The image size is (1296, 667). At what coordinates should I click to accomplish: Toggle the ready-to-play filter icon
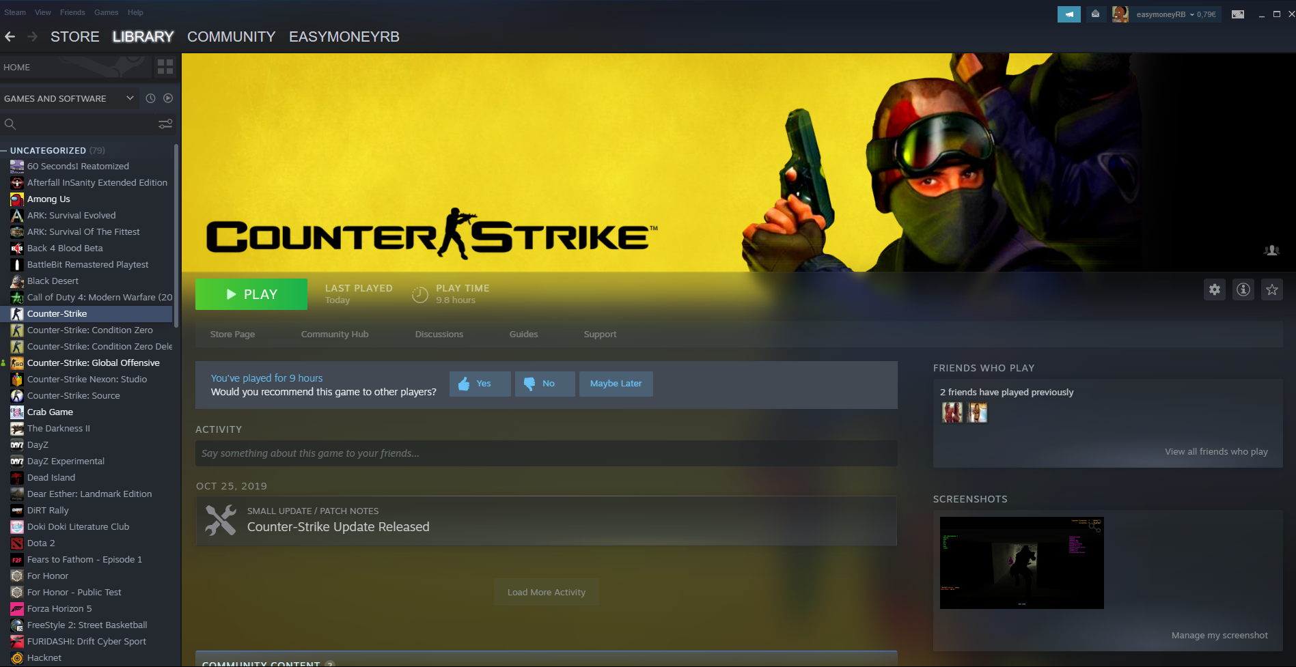coord(168,98)
